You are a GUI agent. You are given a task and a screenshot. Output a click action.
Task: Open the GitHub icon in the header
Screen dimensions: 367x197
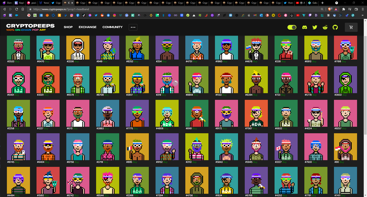(335, 27)
